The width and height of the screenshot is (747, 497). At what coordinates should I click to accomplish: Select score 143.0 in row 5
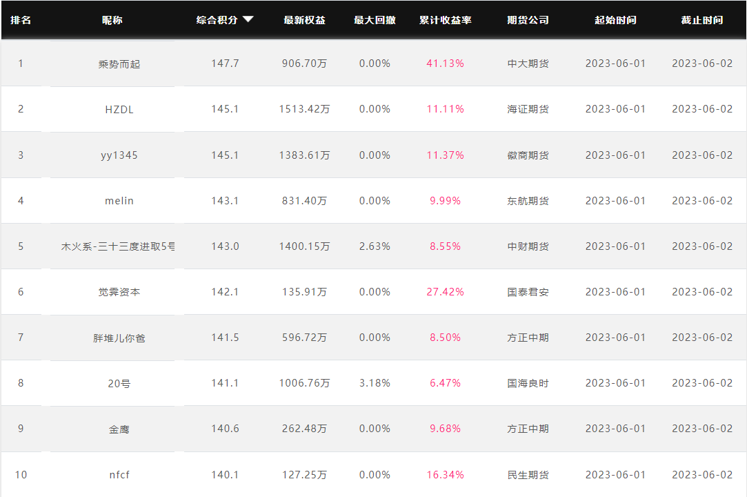(225, 246)
